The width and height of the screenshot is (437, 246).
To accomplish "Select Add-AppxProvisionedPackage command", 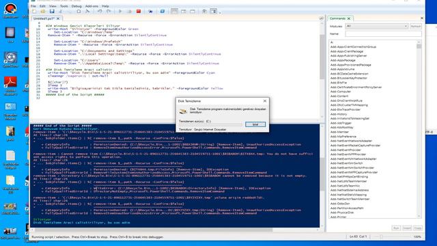I will [x=350, y=65].
